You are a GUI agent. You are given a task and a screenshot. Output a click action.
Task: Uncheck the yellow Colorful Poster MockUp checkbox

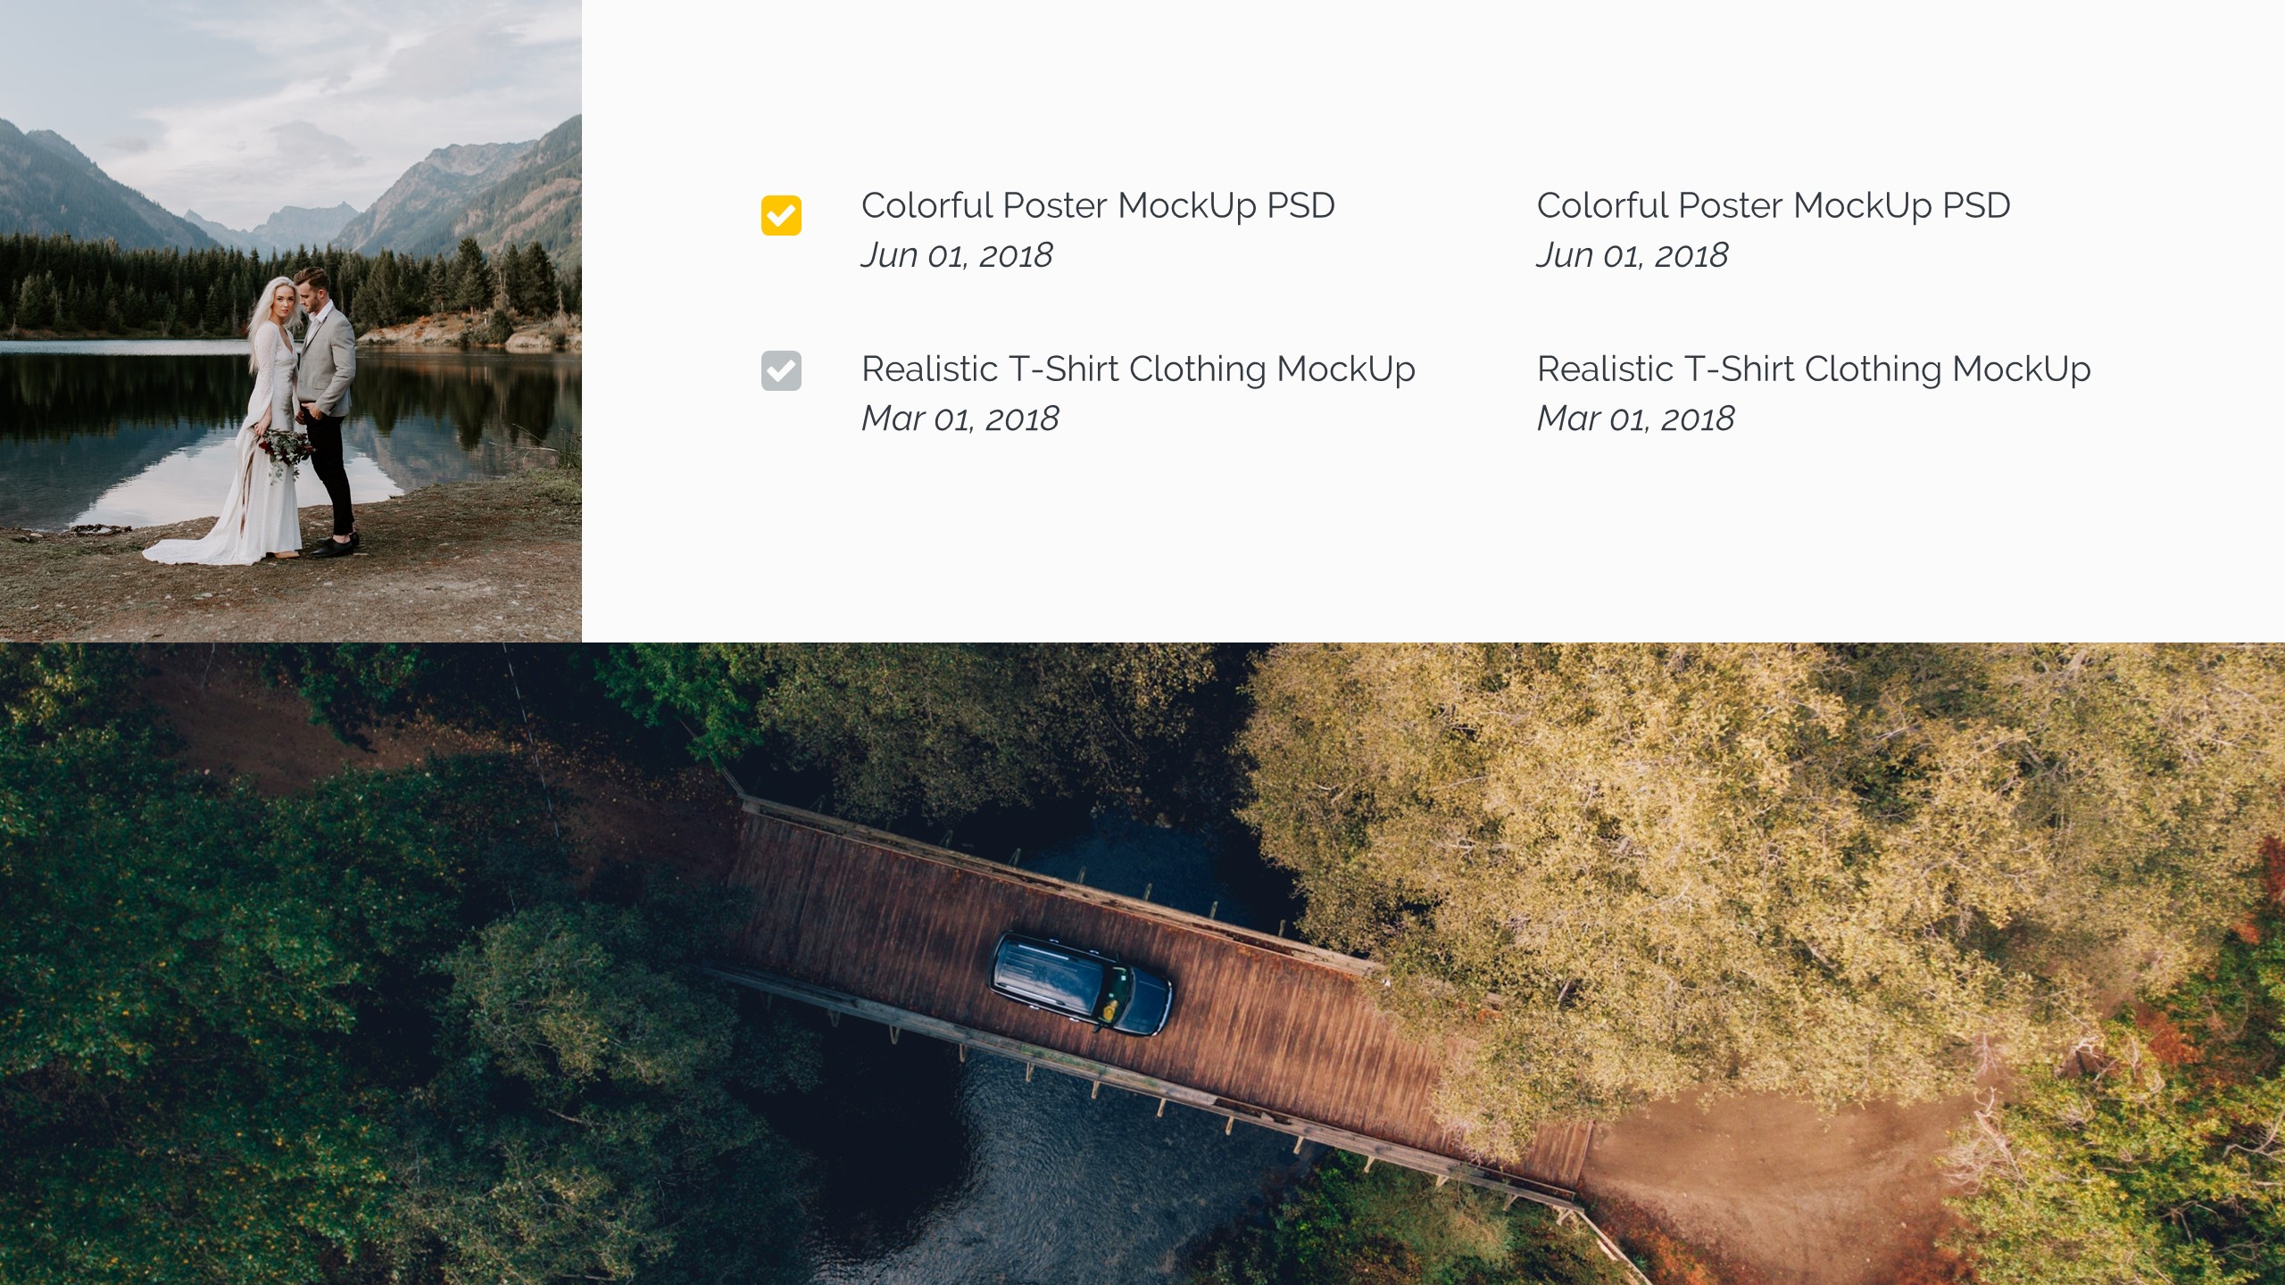click(781, 215)
